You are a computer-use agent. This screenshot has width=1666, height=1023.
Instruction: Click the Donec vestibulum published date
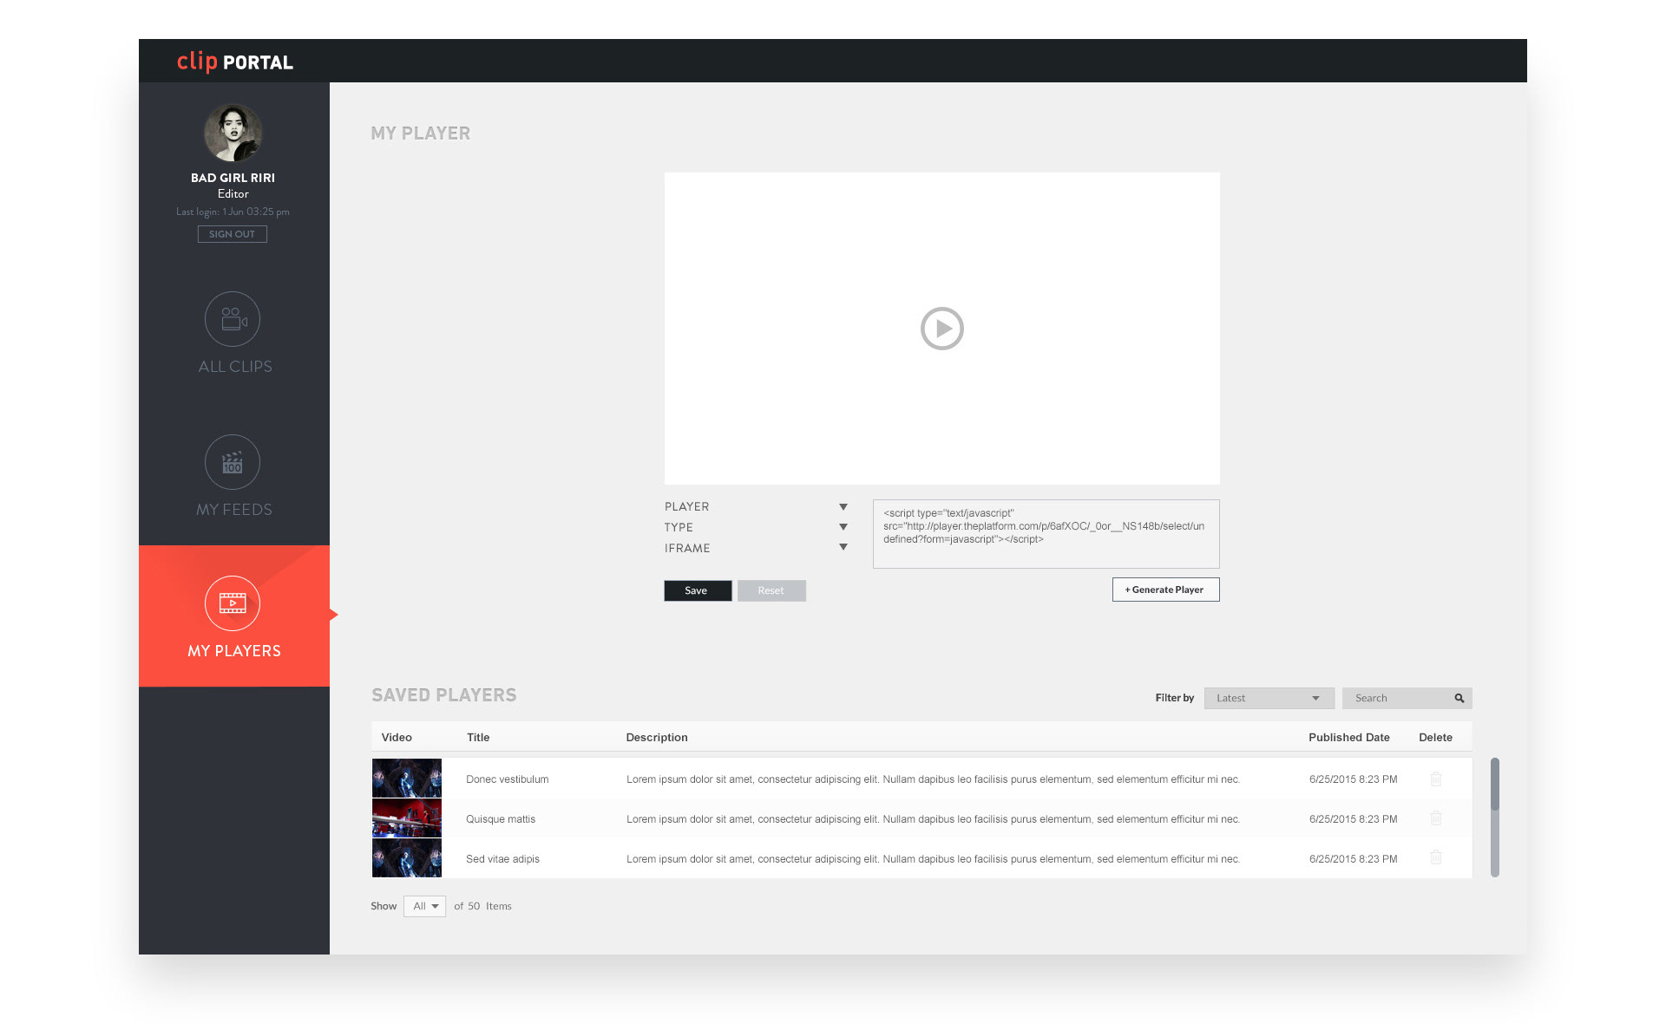(1353, 779)
